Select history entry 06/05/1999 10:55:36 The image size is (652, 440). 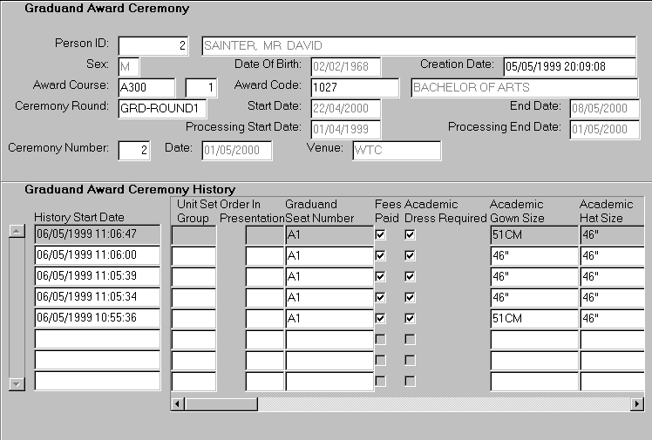coord(97,318)
